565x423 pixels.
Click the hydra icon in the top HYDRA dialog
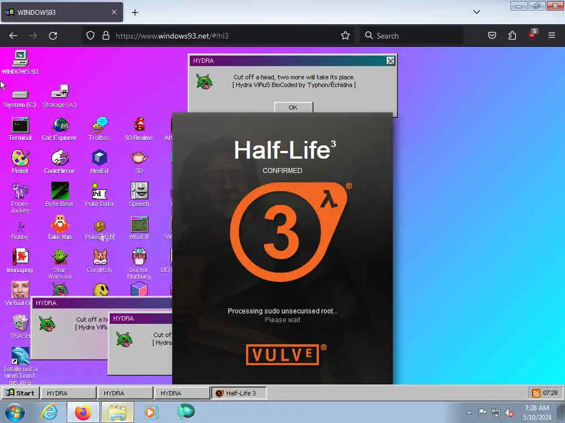click(x=204, y=81)
